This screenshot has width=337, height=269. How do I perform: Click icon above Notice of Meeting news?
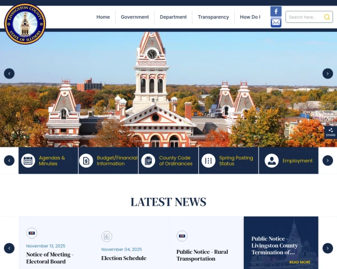31,233
